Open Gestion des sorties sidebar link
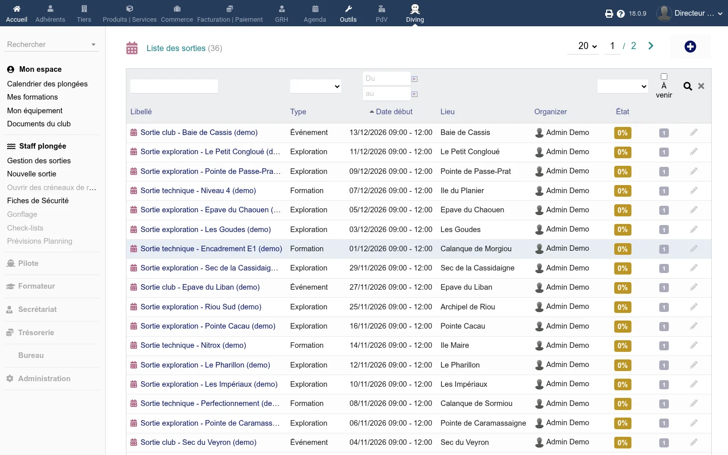 (39, 161)
